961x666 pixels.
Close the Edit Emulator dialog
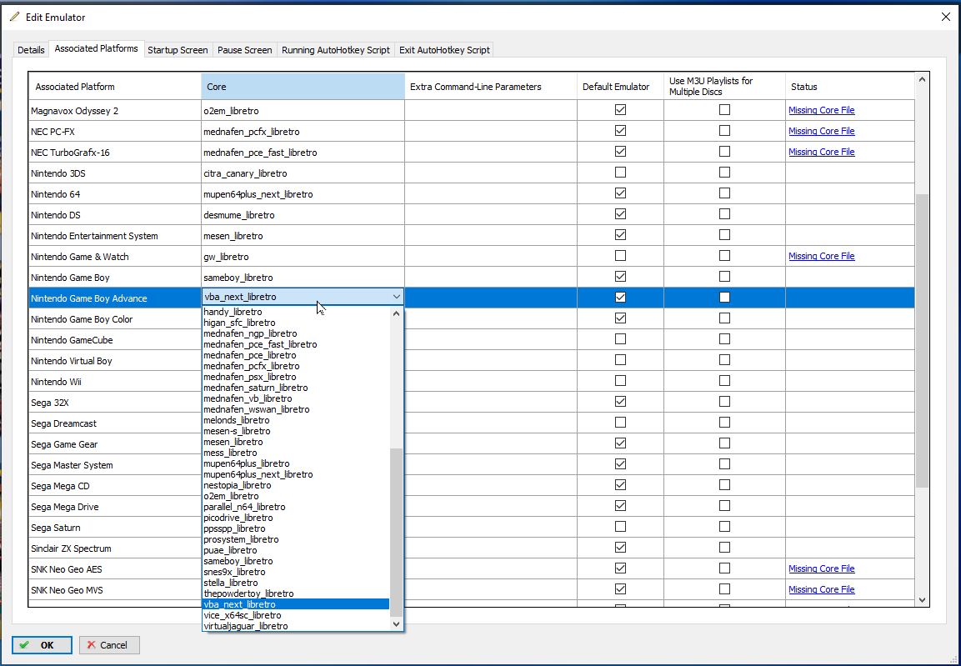click(946, 17)
